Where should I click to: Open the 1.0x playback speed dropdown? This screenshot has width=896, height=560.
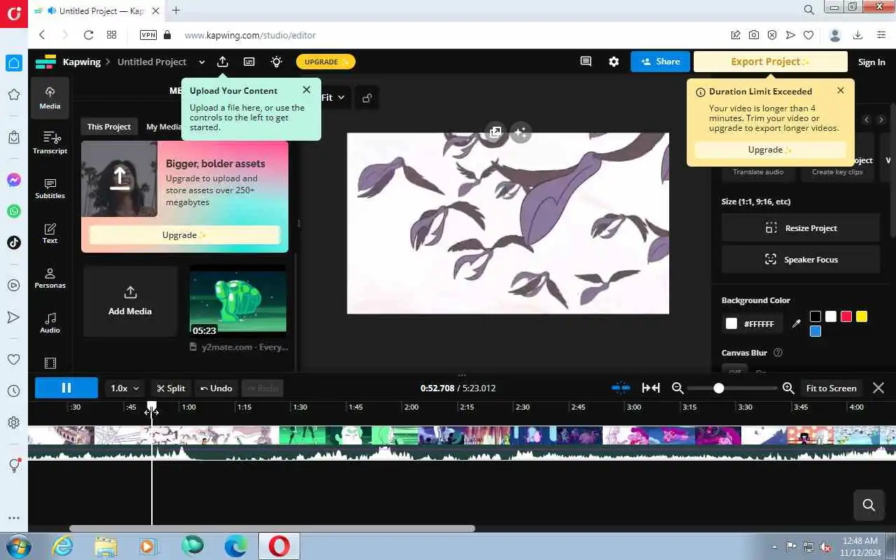click(x=125, y=388)
